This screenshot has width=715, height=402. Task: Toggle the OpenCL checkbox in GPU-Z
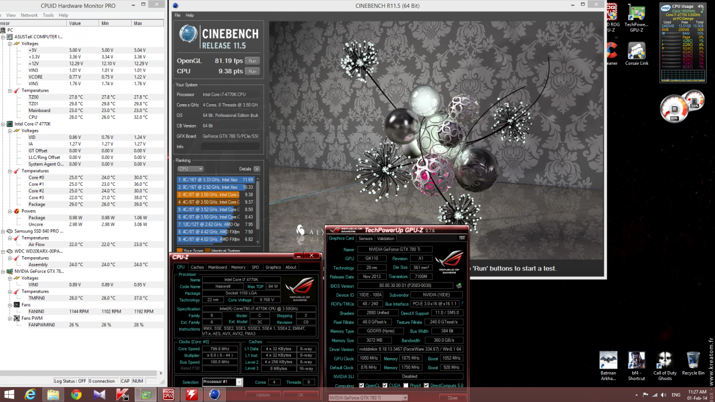point(362,386)
